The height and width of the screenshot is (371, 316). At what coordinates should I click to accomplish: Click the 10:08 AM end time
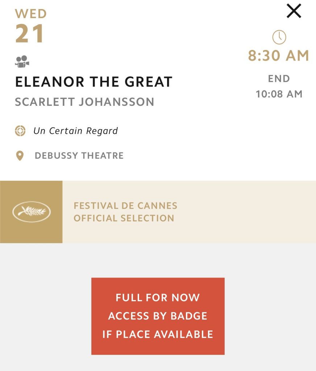point(279,94)
